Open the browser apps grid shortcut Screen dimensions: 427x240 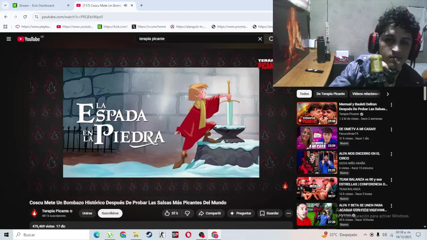5,27
